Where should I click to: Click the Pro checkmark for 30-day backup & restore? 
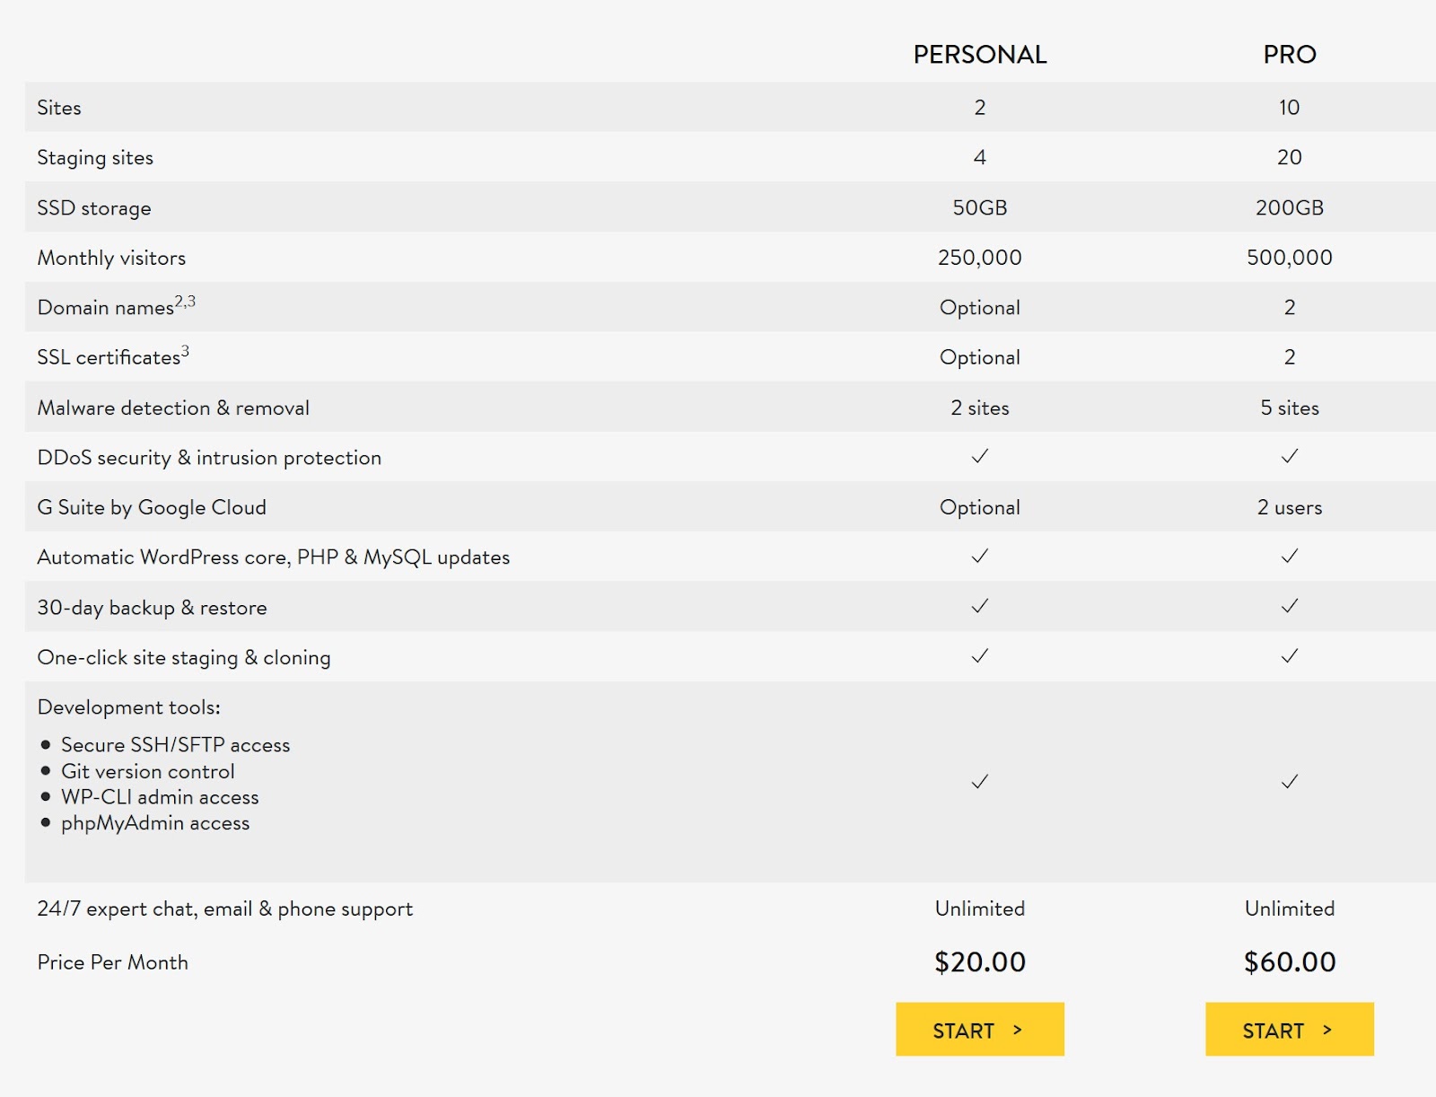[1290, 606]
